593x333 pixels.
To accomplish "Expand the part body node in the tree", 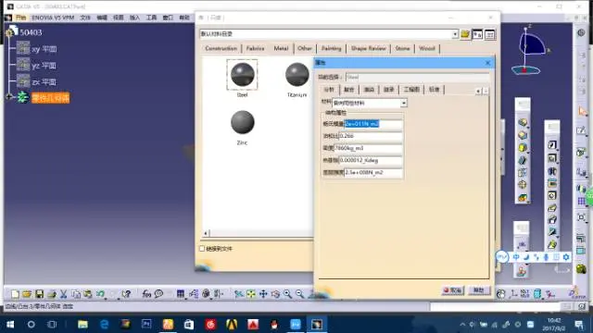I will pos(9,97).
